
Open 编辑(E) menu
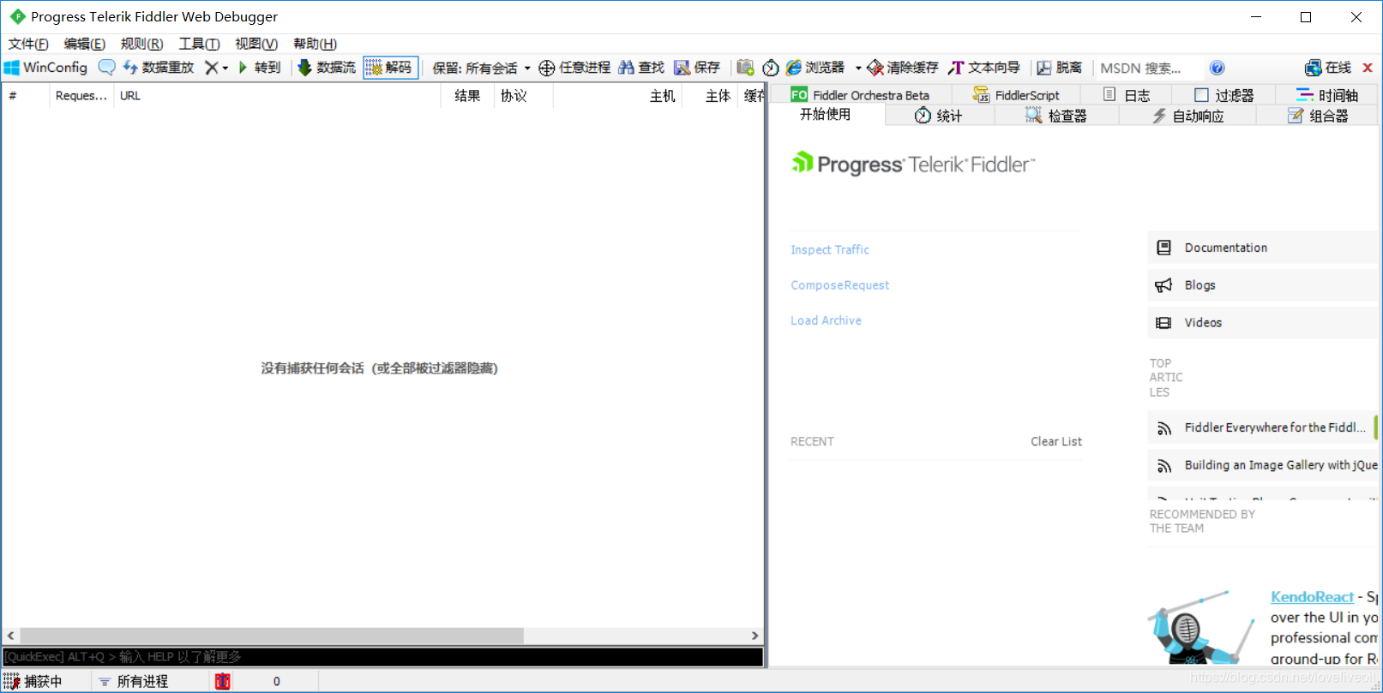tap(85, 44)
